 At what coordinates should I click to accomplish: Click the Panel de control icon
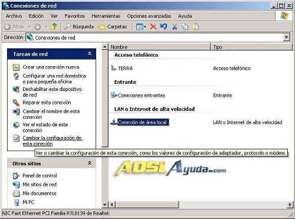tap(16, 176)
